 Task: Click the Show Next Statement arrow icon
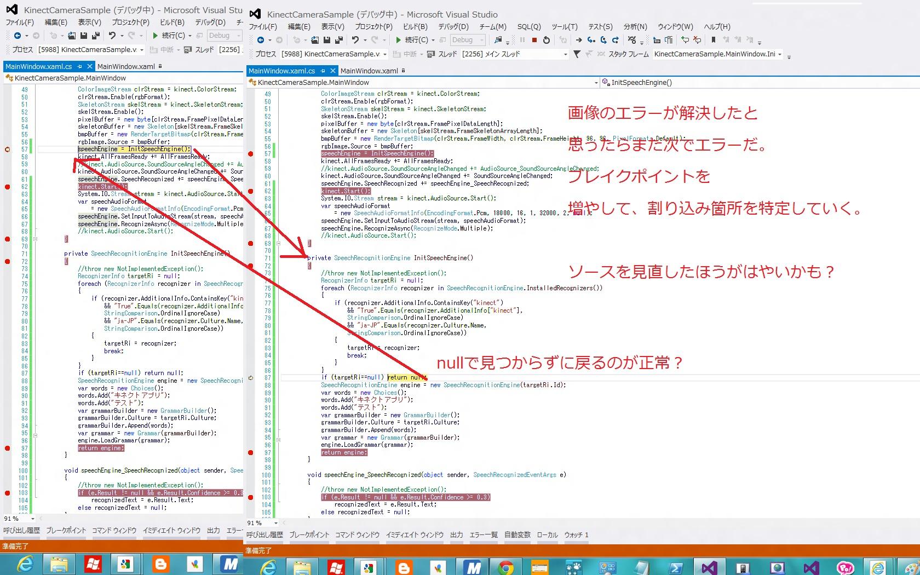(x=579, y=40)
